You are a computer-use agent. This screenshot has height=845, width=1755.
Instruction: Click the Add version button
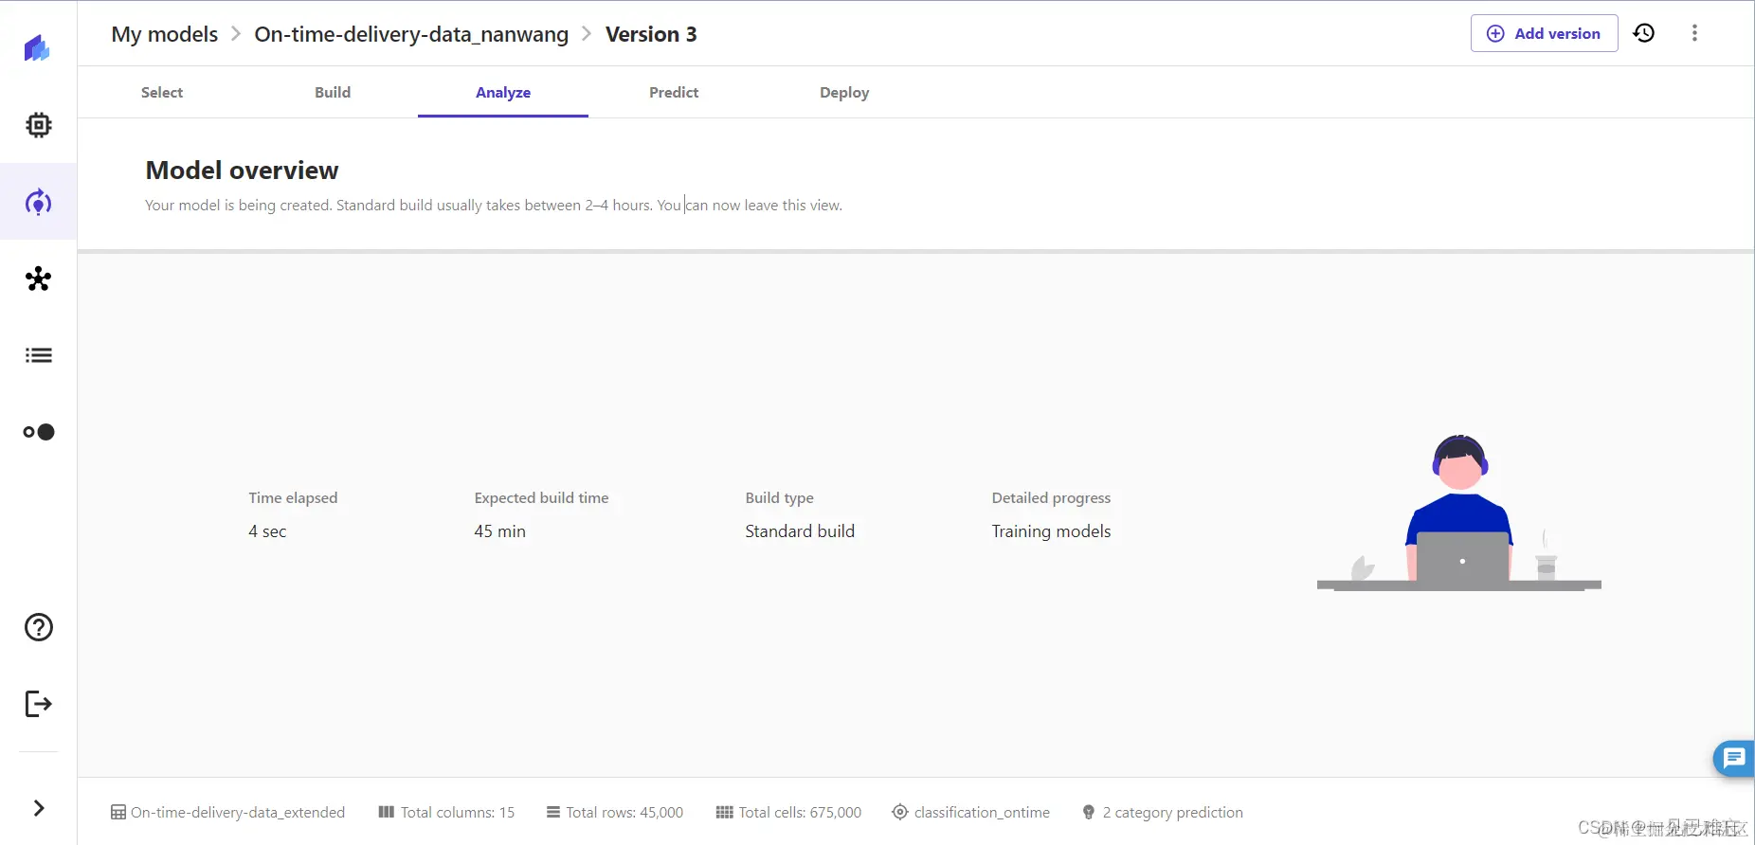(x=1544, y=33)
